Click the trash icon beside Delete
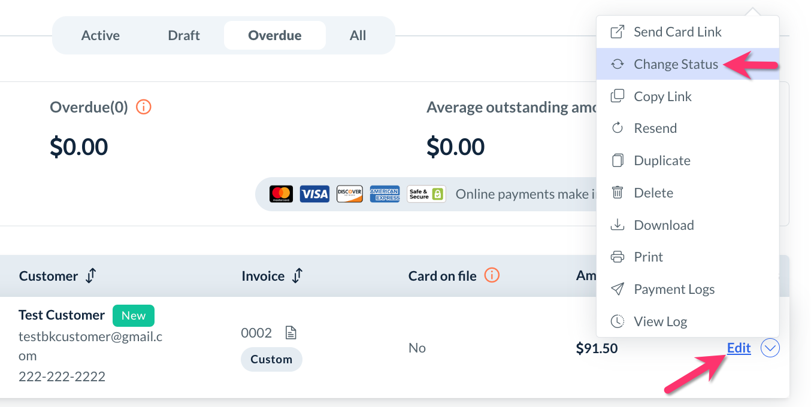The height and width of the screenshot is (407, 811). (617, 193)
